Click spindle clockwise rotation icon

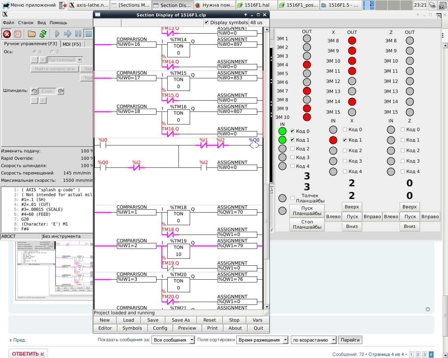(x=61, y=91)
